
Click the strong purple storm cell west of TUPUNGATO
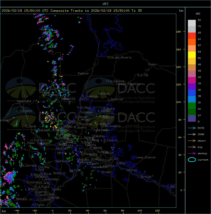click(10, 177)
